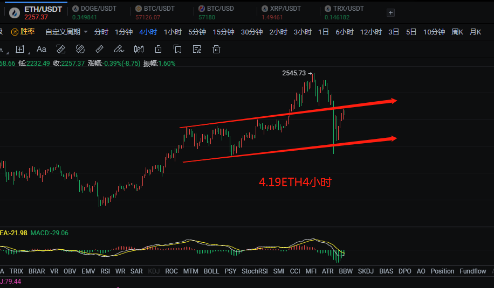Viewport: 494px width, 288px height.
Task: Select the 1小时 timeframe
Action: pyautogui.click(x=173, y=32)
